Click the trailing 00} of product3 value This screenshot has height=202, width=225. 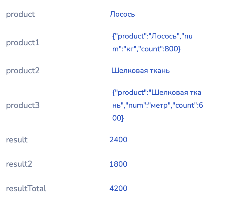(x=118, y=118)
